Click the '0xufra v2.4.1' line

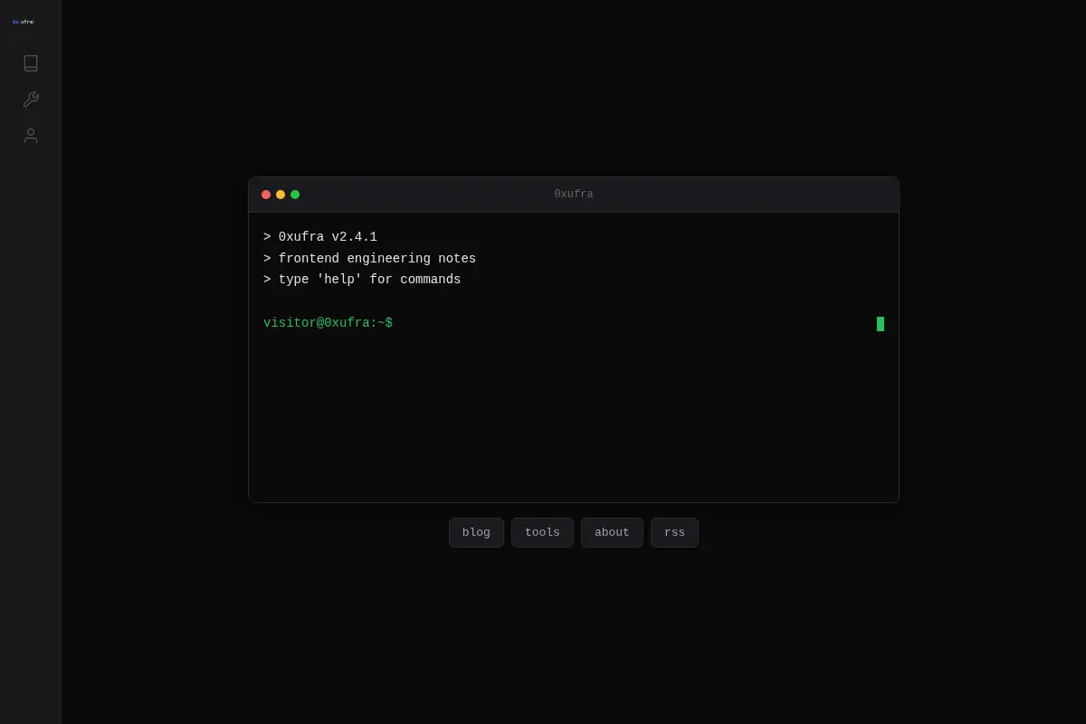coord(320,237)
